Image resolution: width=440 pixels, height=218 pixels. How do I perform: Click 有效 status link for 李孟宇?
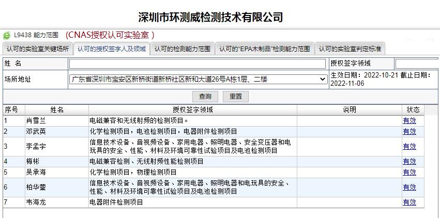(409, 146)
